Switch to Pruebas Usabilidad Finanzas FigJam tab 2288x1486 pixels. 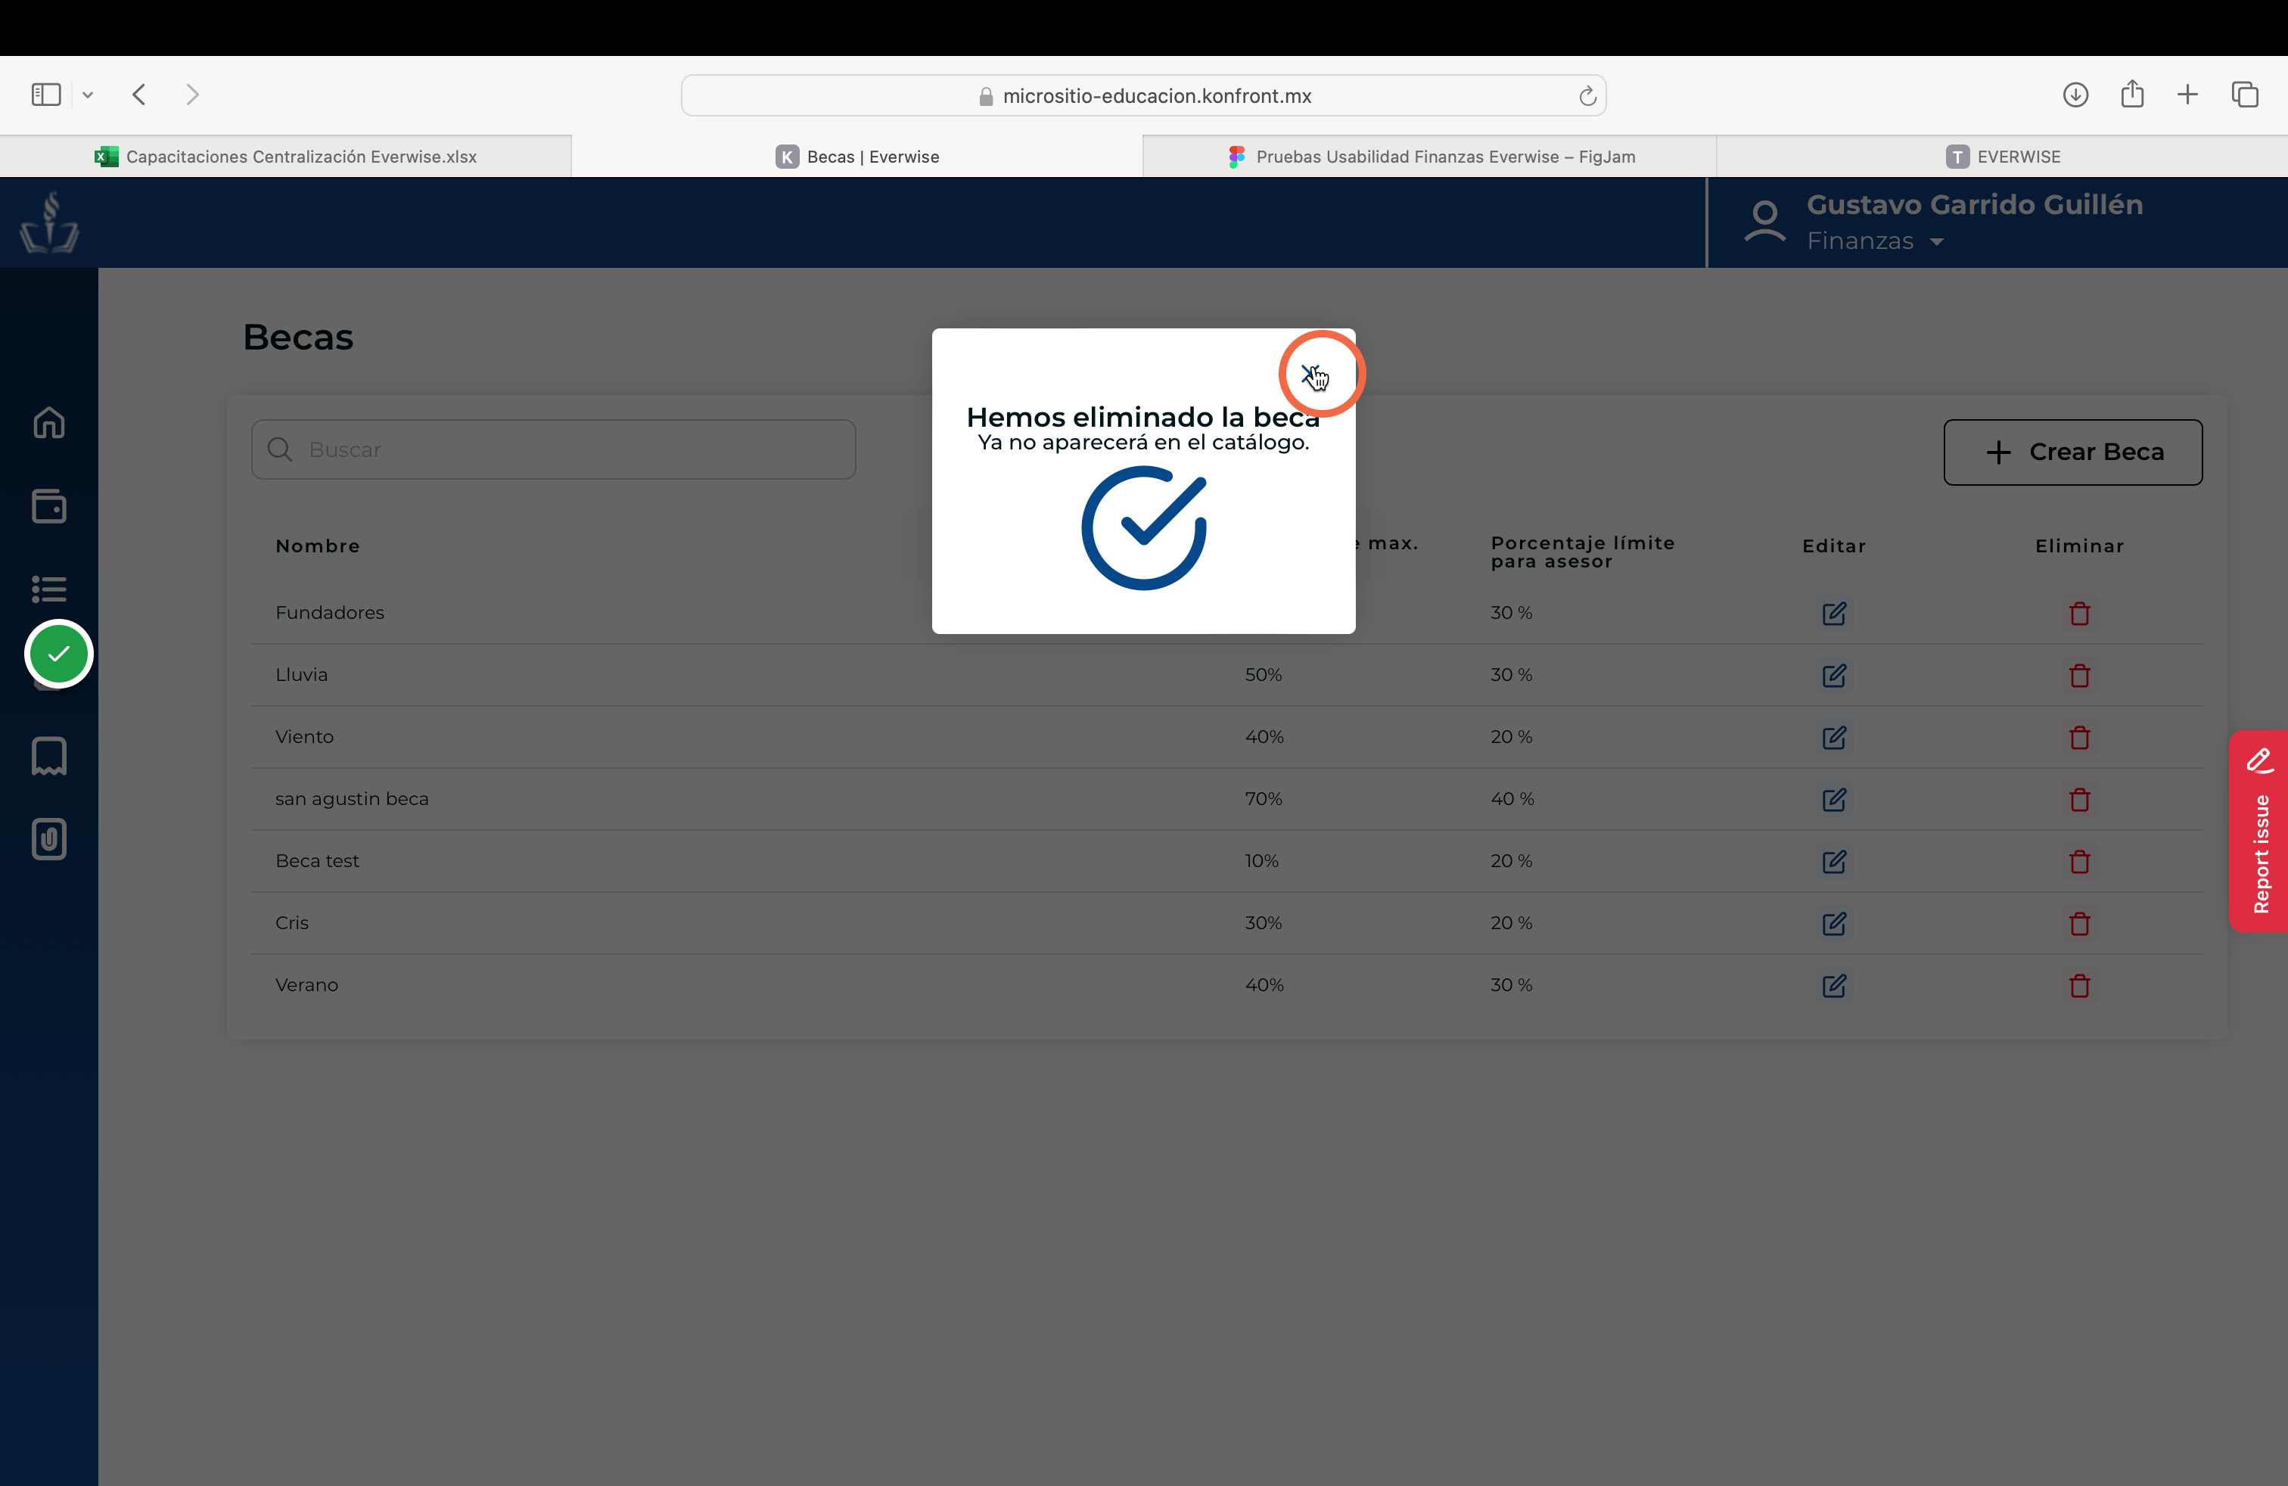(x=1429, y=156)
